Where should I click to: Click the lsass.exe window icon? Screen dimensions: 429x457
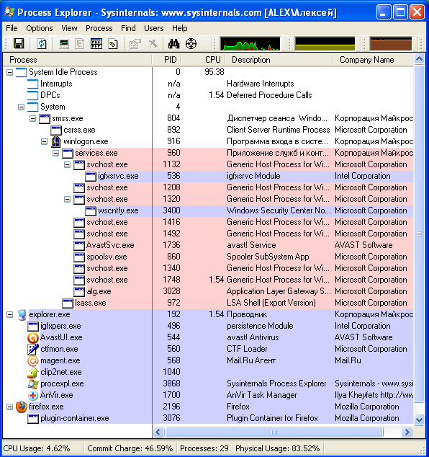(68, 303)
